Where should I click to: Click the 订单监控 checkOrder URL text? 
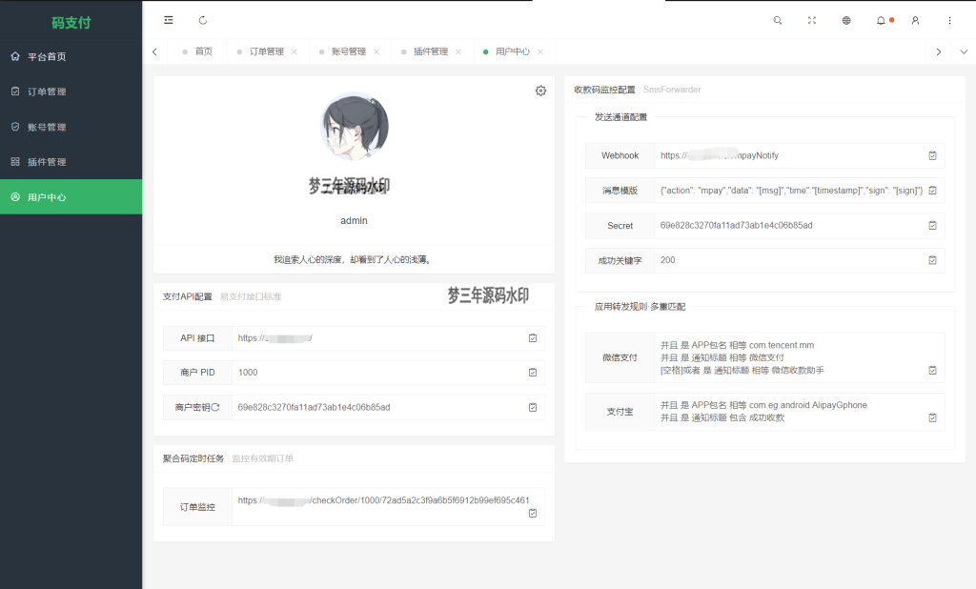pyautogui.click(x=383, y=500)
